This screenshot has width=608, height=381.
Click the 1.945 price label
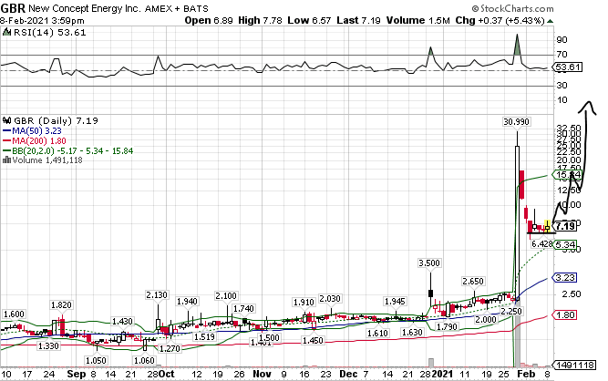click(x=395, y=301)
